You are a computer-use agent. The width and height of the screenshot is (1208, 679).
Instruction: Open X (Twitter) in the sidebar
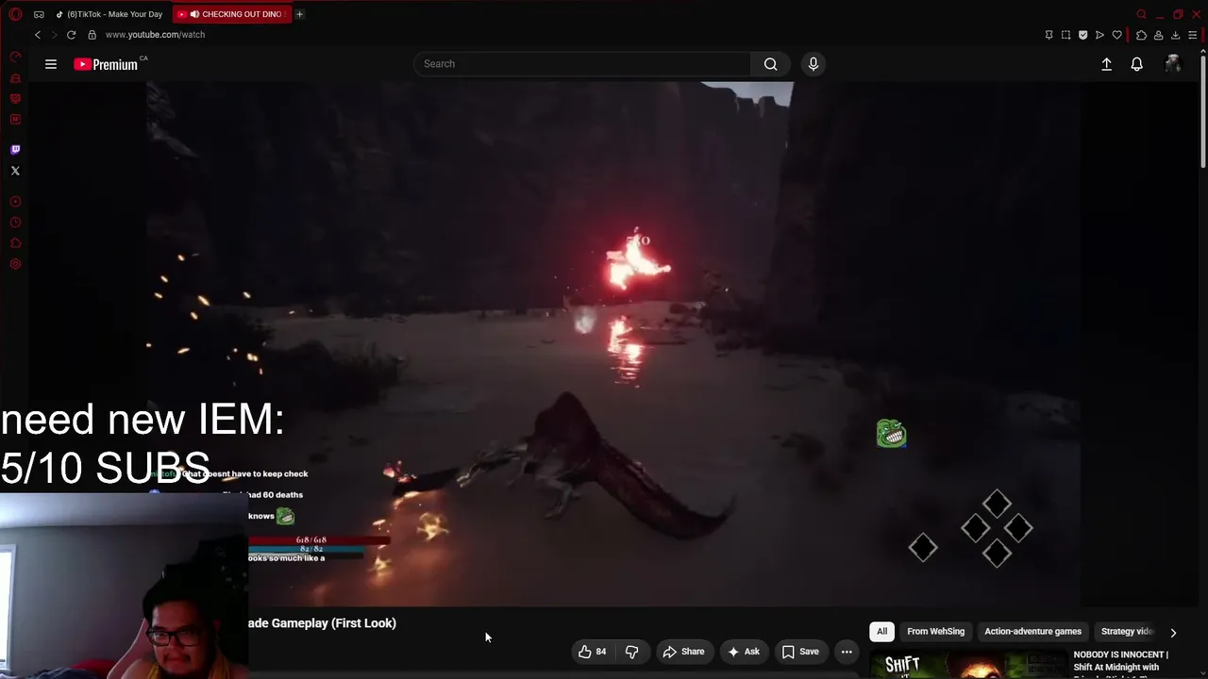coord(15,171)
